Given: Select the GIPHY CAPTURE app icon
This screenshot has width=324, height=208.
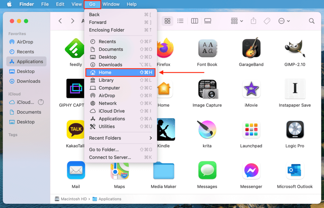Looking at the screenshot, I should pos(75,88).
